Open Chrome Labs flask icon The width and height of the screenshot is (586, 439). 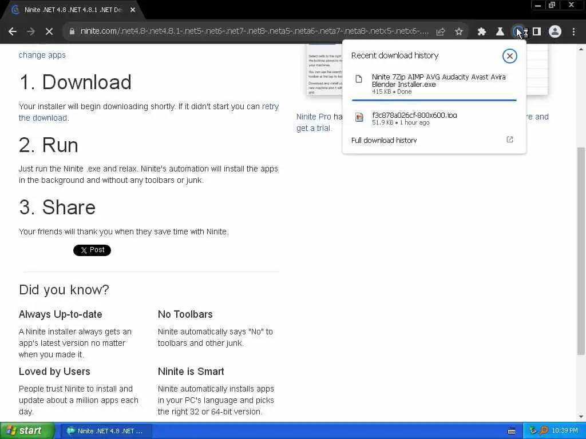click(x=500, y=32)
